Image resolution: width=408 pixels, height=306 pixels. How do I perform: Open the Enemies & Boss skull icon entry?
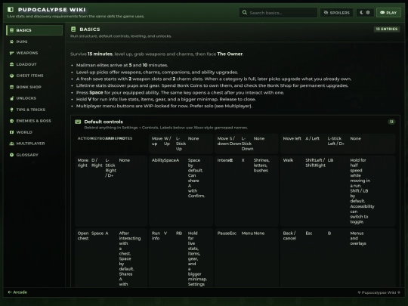tap(11, 121)
